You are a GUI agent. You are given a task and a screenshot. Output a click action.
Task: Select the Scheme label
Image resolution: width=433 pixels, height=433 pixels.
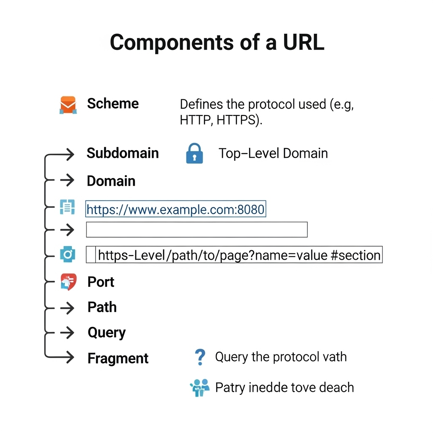pyautogui.click(x=113, y=104)
